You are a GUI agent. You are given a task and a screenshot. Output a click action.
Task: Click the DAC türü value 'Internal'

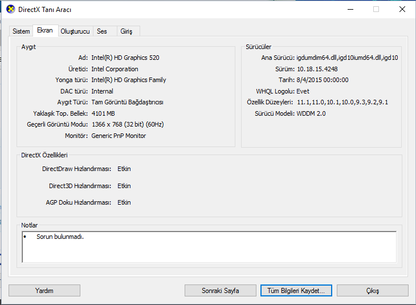coord(102,91)
